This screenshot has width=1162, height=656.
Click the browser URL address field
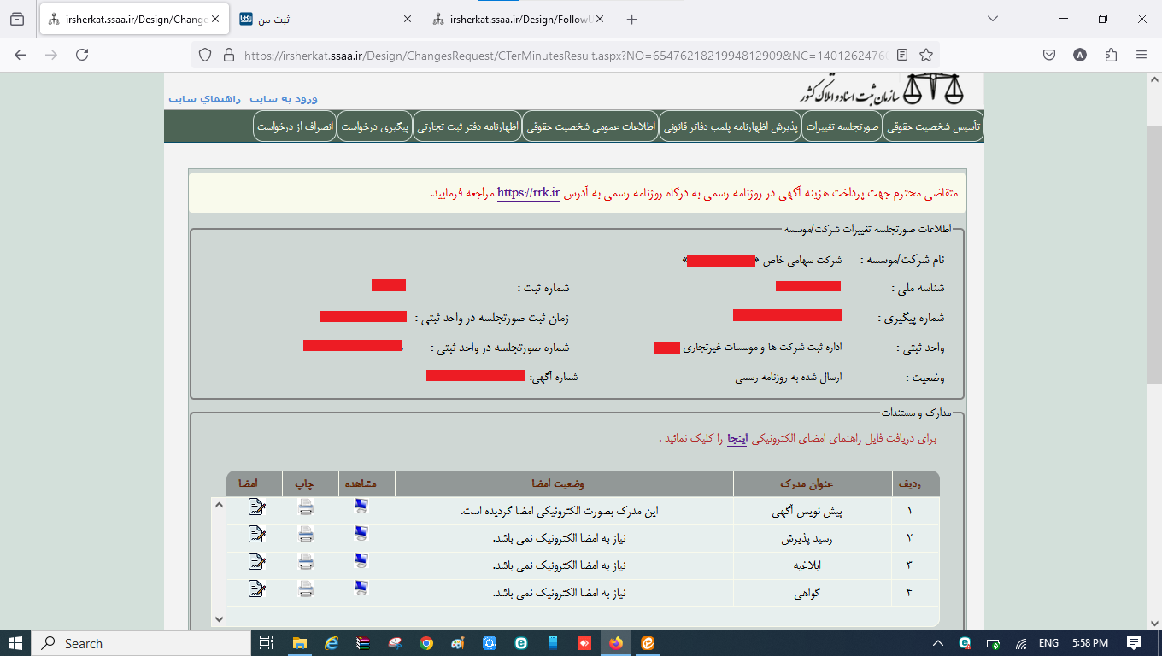click(x=564, y=55)
